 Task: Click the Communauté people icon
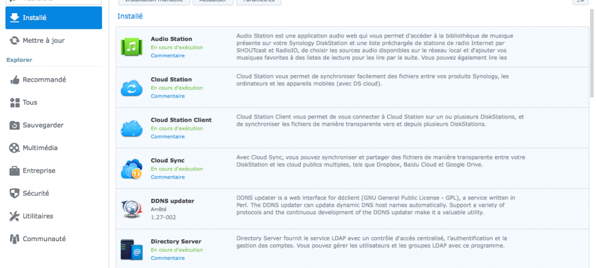14,239
